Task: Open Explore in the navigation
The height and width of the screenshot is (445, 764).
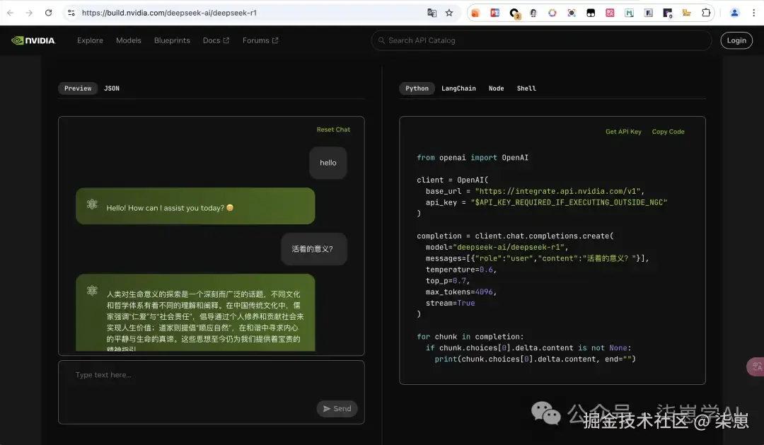Action: pyautogui.click(x=90, y=40)
